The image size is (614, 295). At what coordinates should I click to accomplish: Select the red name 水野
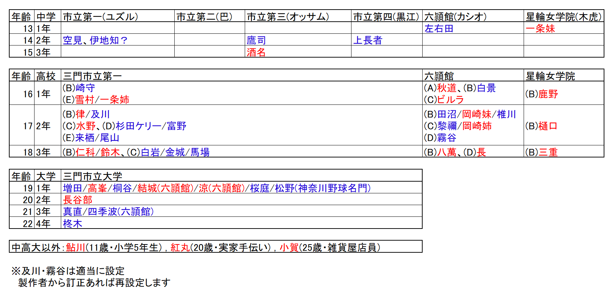point(86,126)
